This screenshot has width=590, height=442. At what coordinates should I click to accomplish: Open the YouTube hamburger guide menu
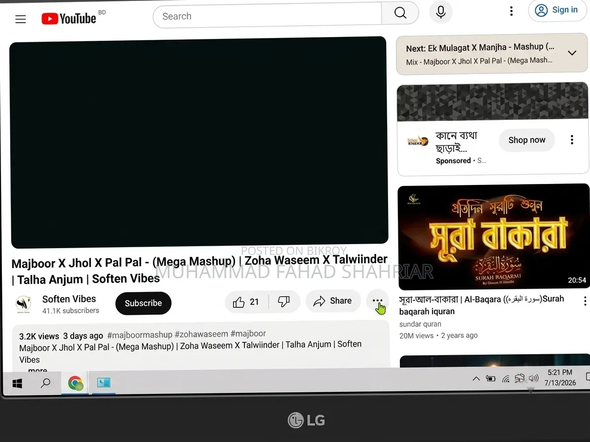[x=21, y=19]
